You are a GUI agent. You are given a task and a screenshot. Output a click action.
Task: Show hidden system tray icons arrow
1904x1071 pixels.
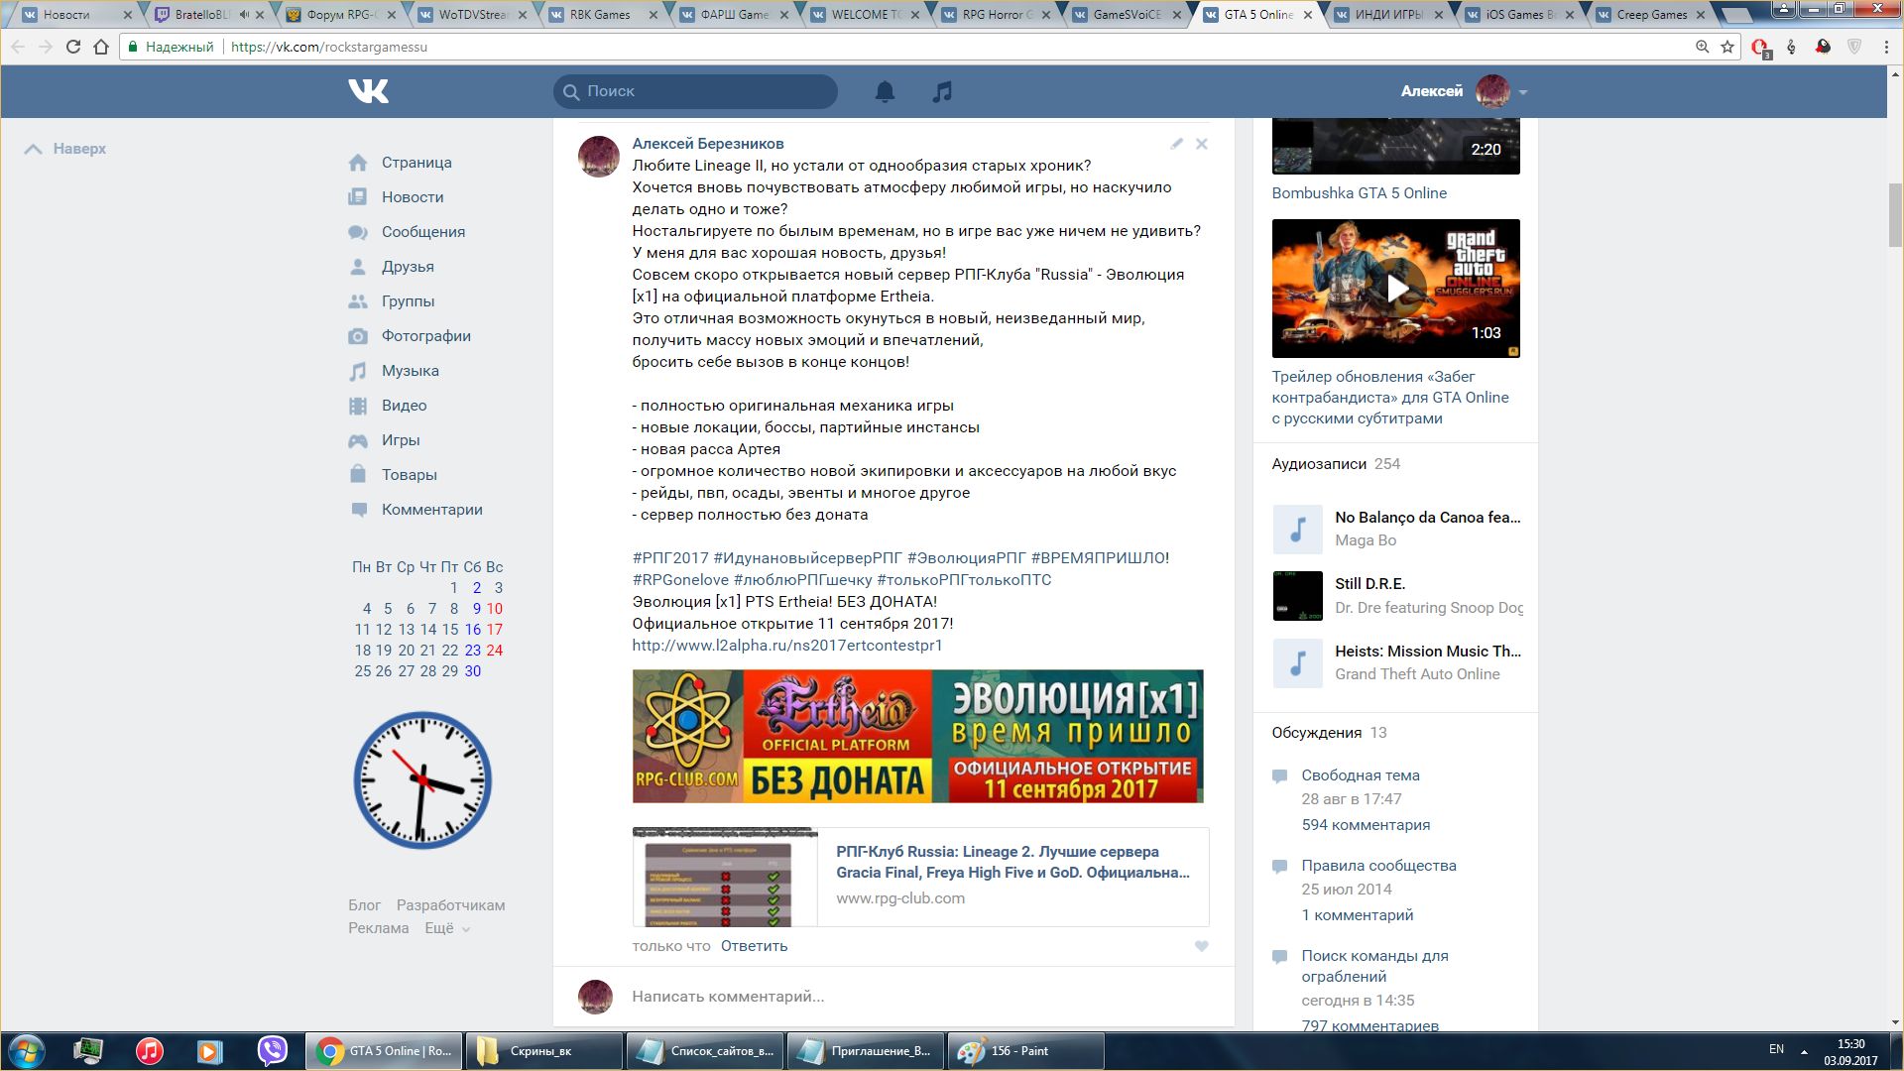pyautogui.click(x=1804, y=1051)
